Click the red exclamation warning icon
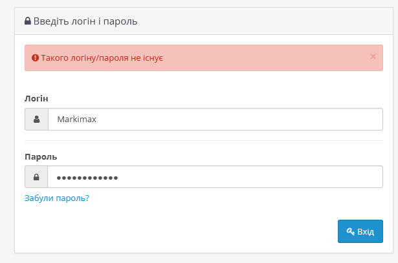This screenshot has height=263, width=398. (35, 58)
